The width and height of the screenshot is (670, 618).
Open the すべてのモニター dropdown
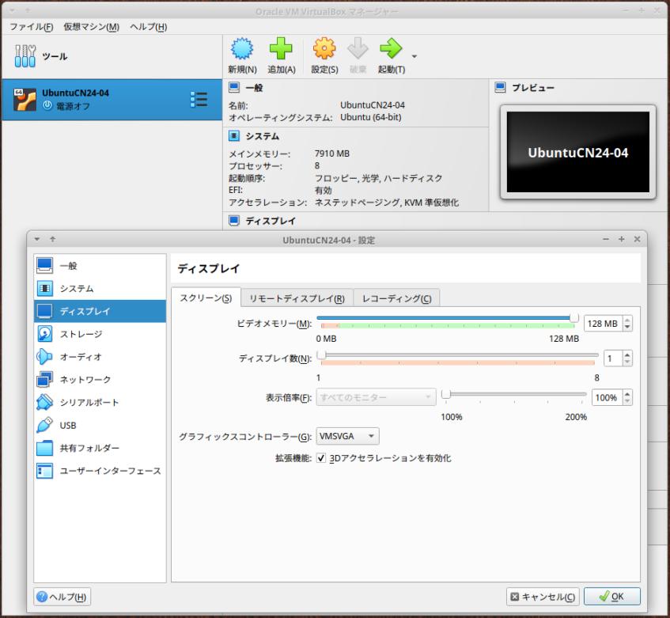pos(376,397)
